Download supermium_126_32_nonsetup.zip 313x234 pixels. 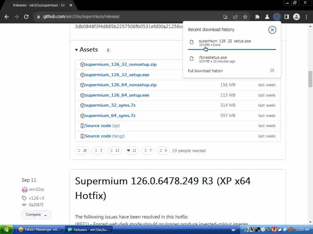click(121, 65)
